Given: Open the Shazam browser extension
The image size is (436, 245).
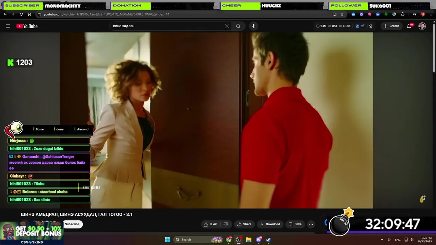Looking at the screenshot, I should tap(353, 14).
